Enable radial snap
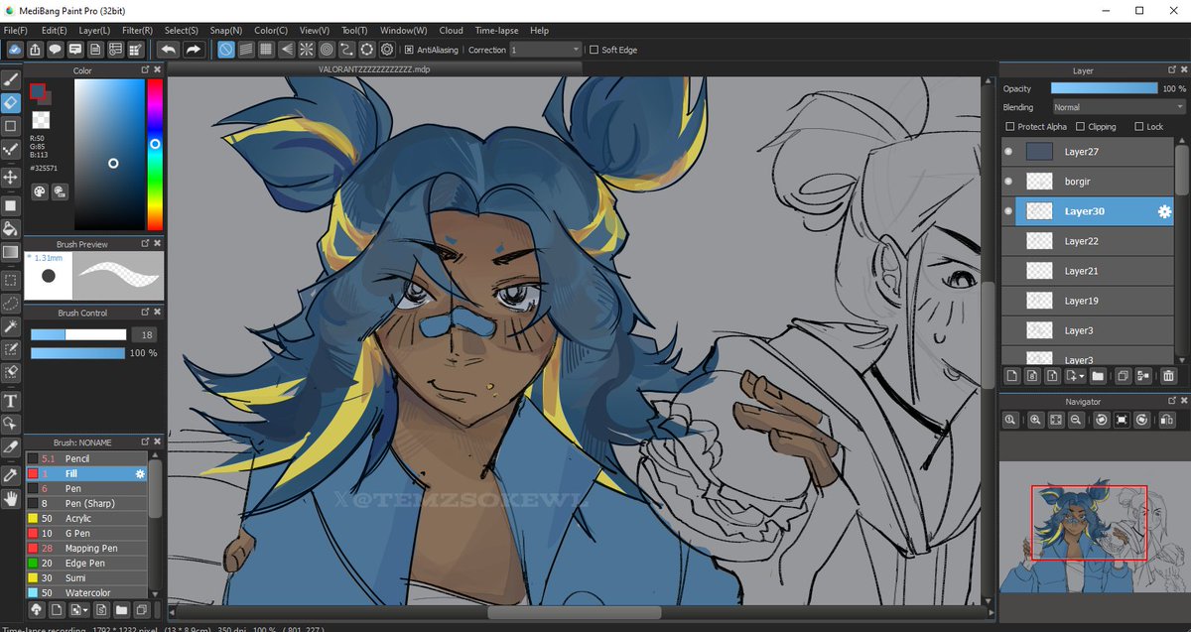 coord(306,49)
